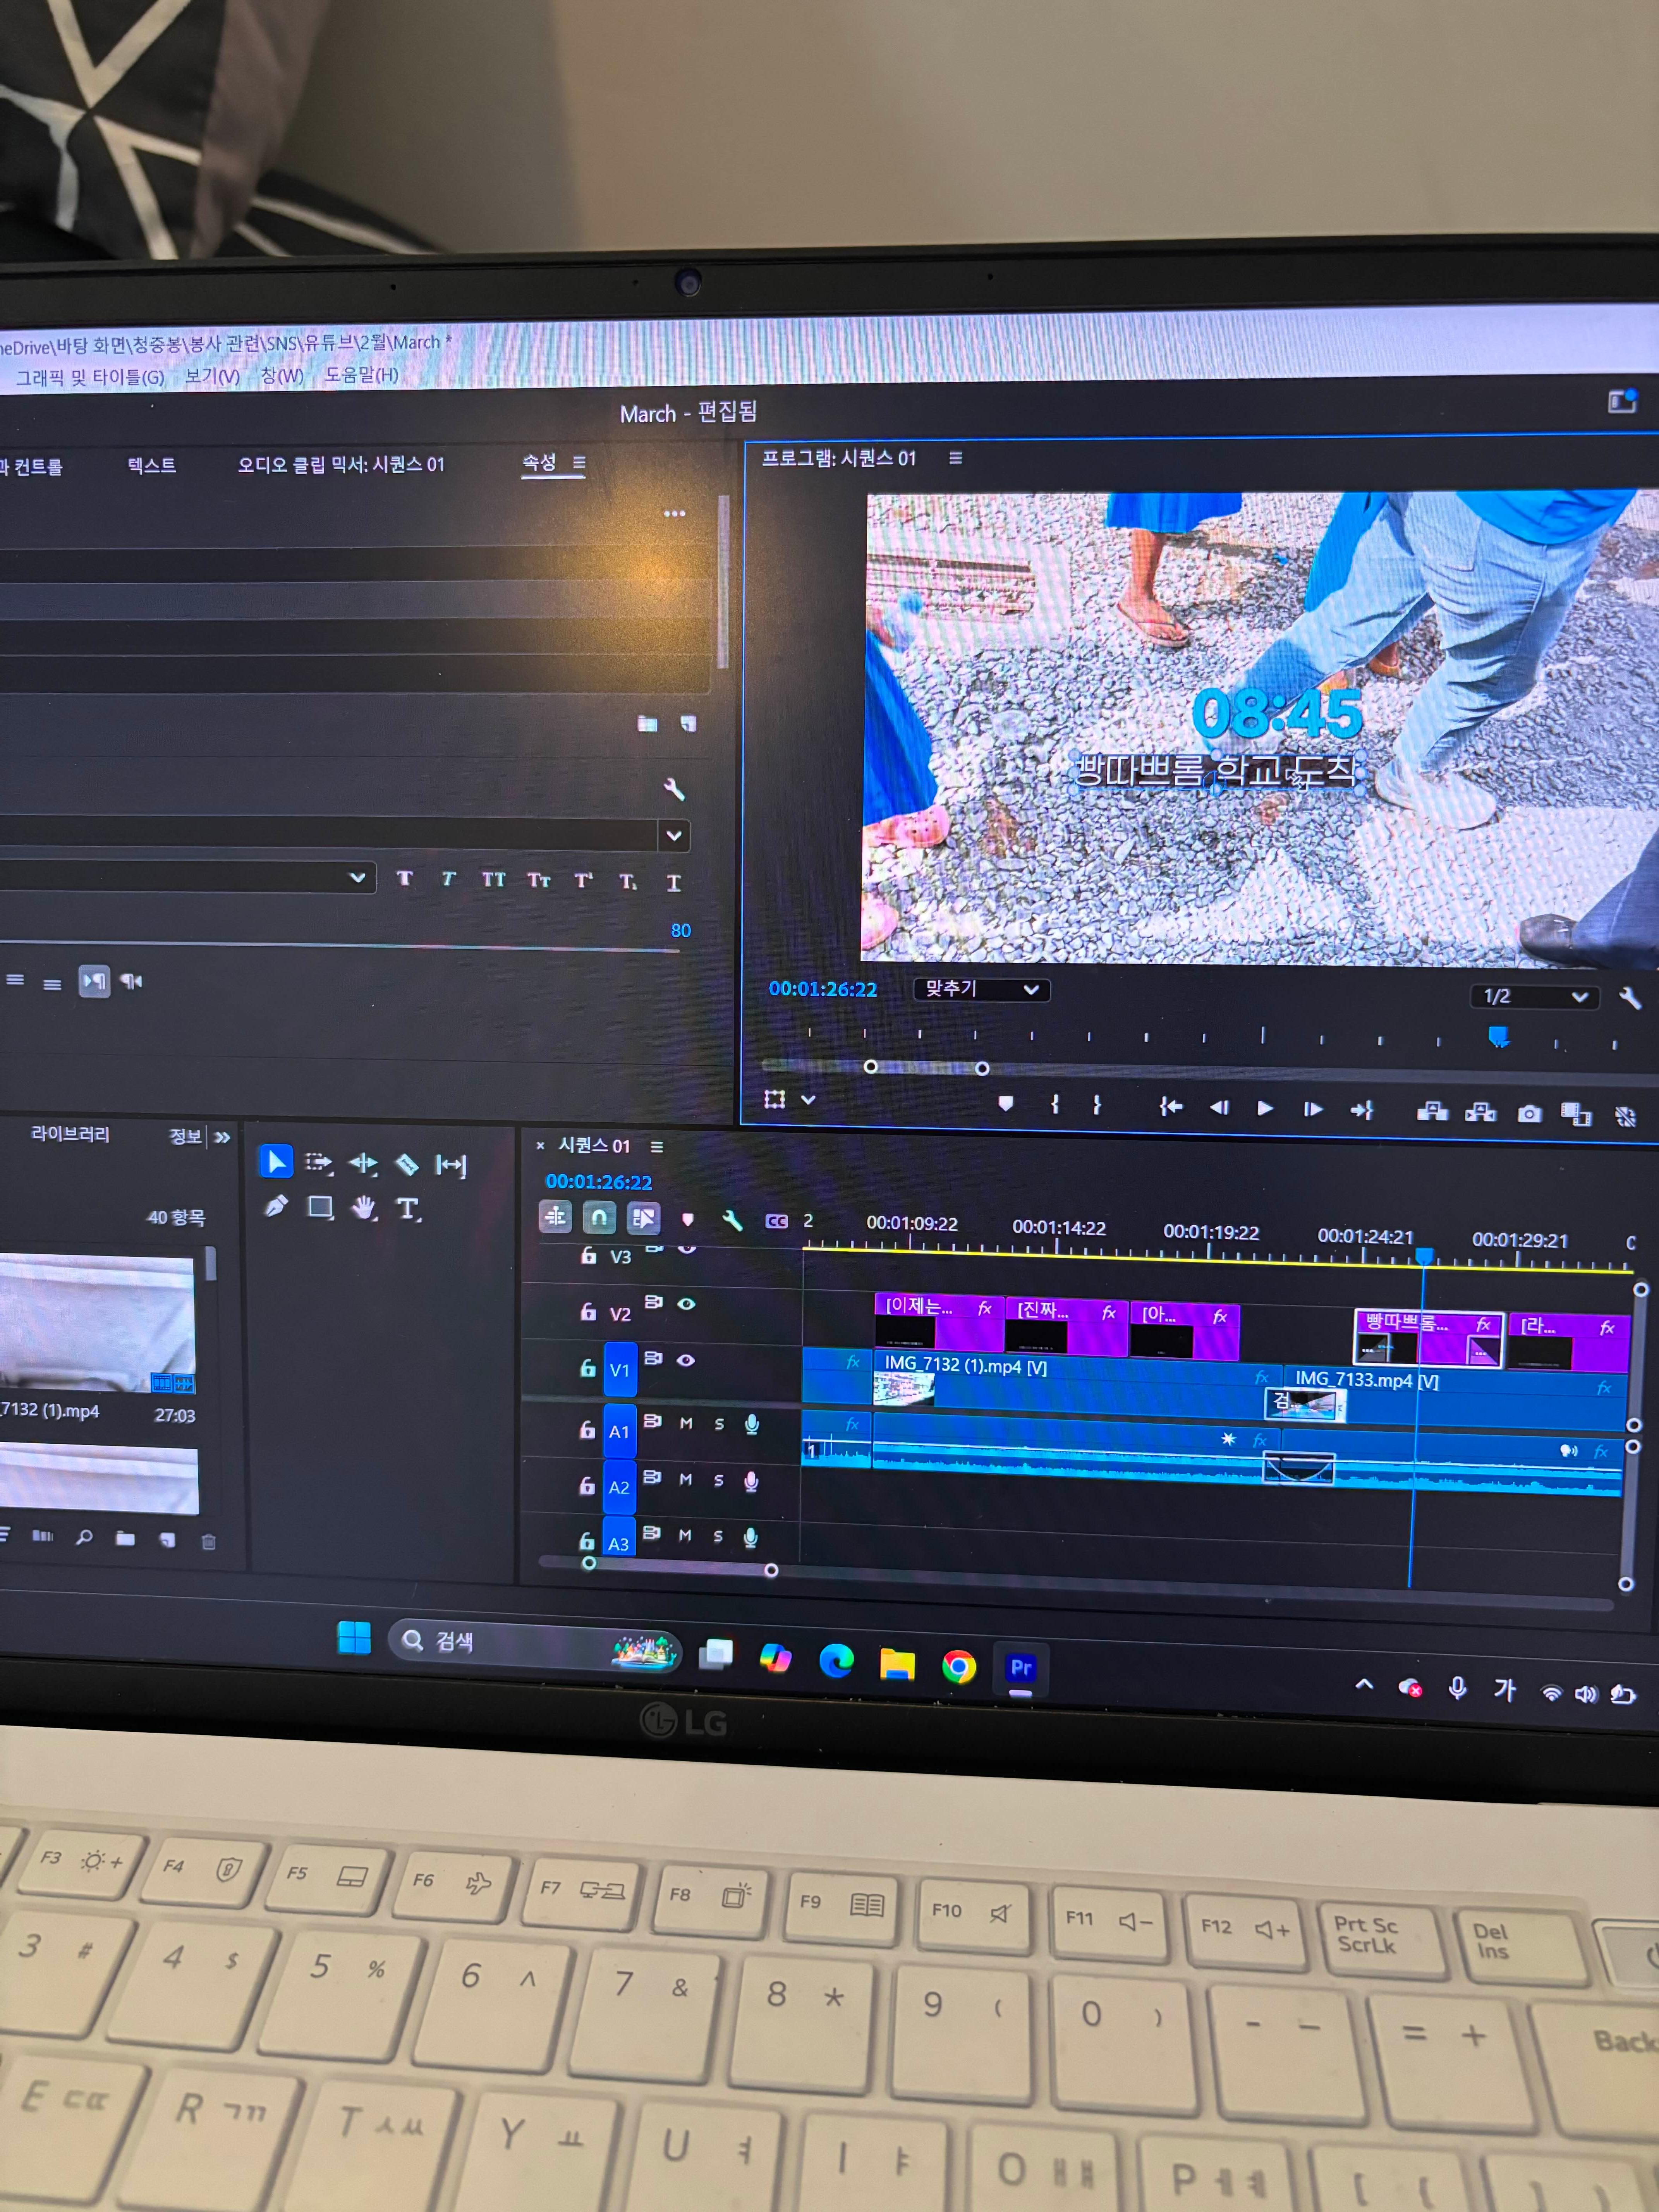Switch to the 라이브러리 tab
Viewport: 1659px width, 2212px height.
(70, 1133)
